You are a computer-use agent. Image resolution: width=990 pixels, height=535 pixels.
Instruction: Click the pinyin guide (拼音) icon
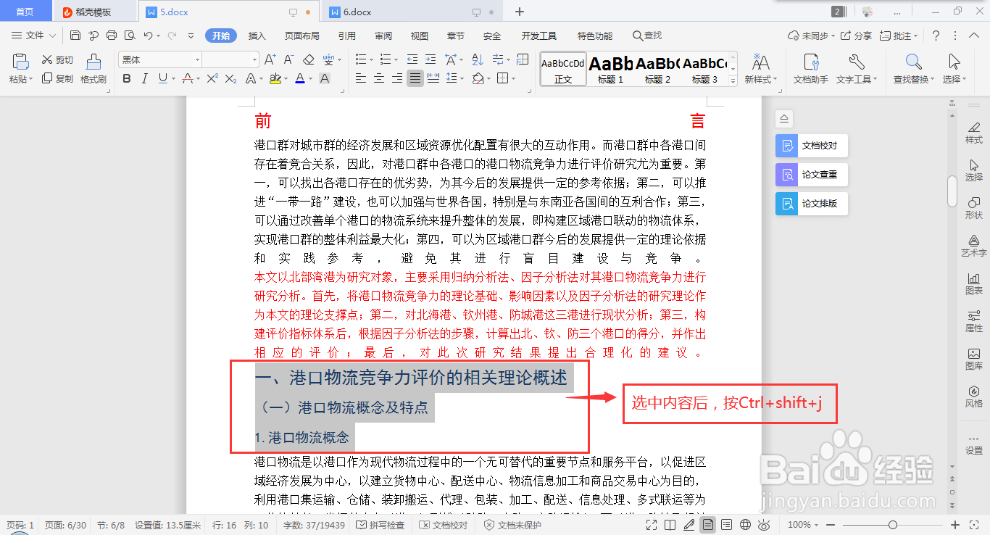pyautogui.click(x=329, y=59)
